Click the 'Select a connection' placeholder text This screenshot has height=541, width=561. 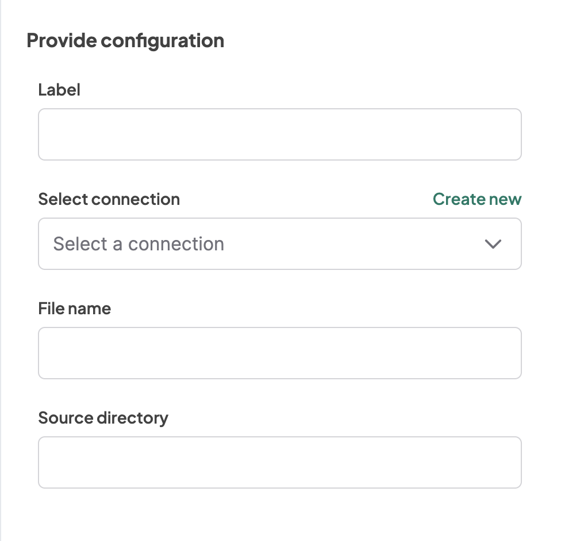pos(139,244)
